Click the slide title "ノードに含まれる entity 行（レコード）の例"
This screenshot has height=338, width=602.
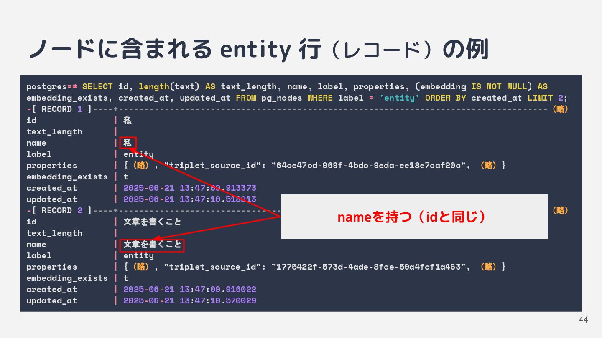pos(258,50)
